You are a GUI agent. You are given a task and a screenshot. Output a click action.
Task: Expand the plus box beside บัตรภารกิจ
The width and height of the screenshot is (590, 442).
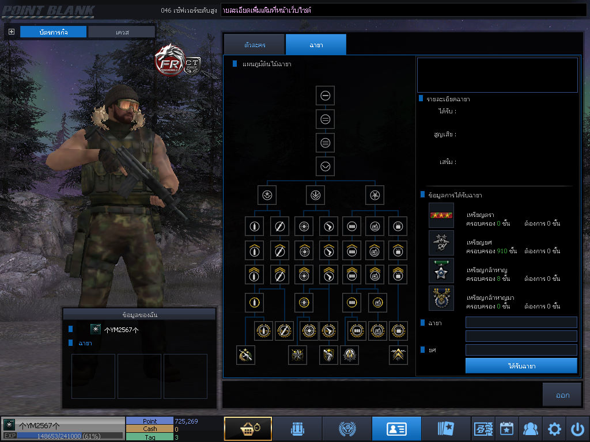pyautogui.click(x=12, y=32)
